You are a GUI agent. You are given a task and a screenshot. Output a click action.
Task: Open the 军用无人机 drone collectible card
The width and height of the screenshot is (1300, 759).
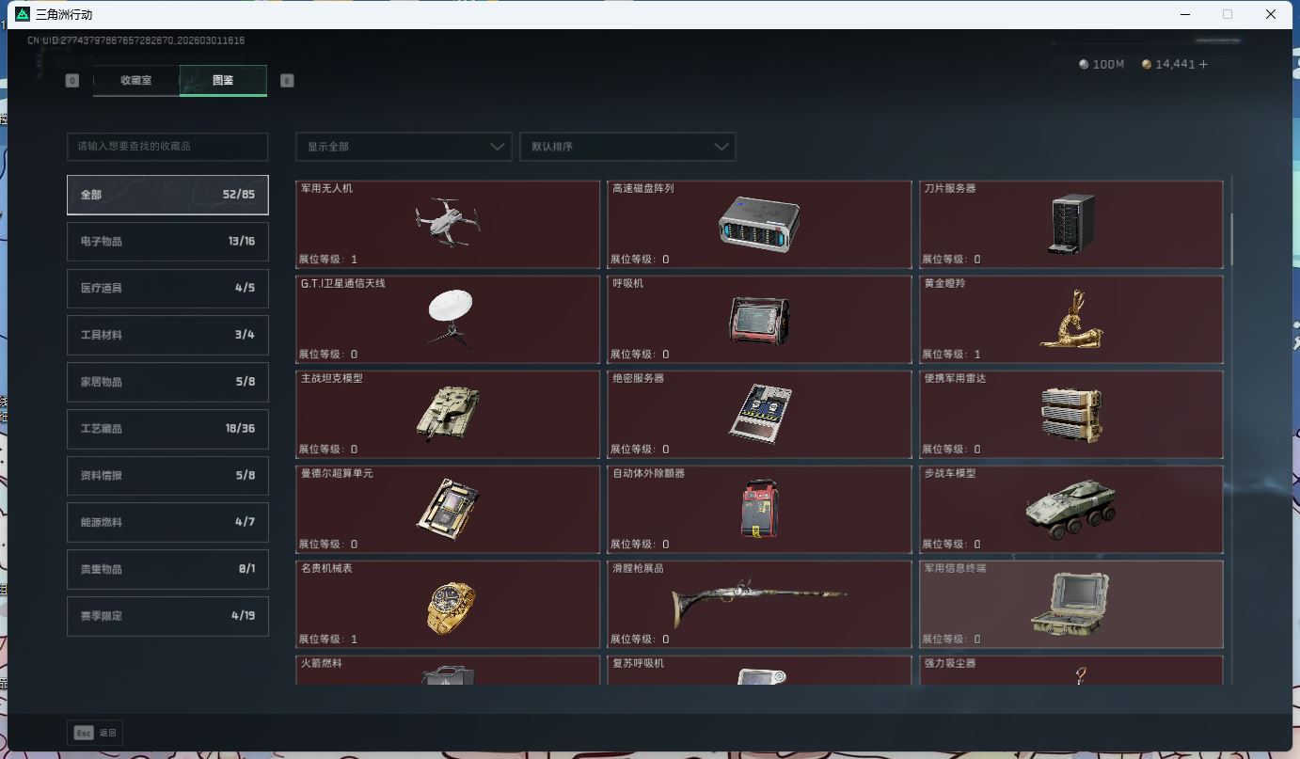(448, 224)
